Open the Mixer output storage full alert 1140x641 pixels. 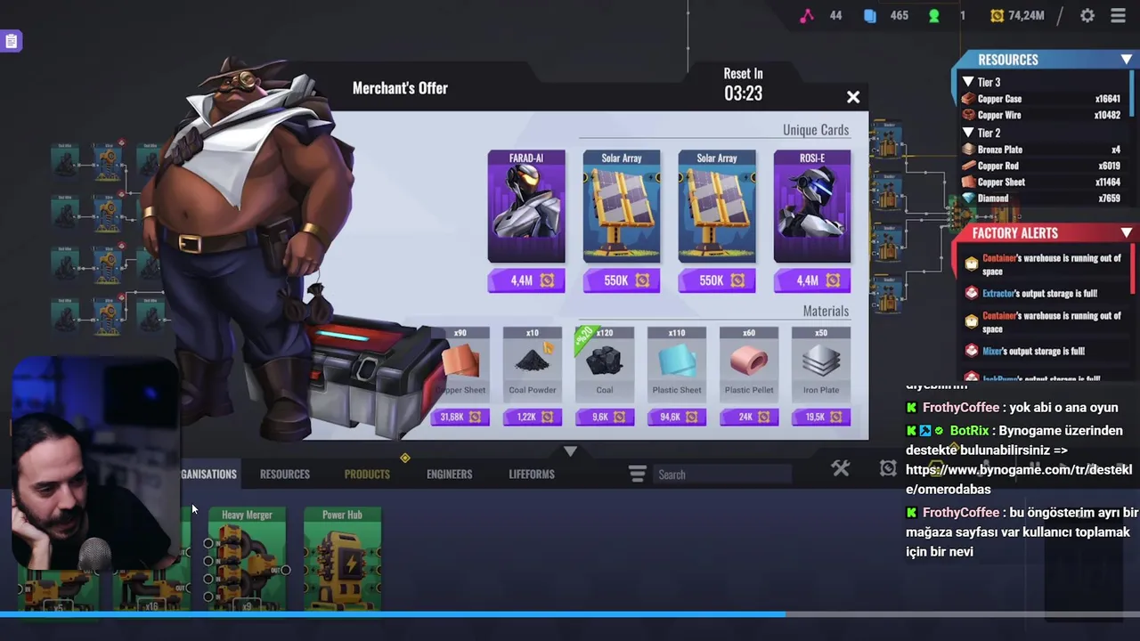pyautogui.click(x=1033, y=351)
